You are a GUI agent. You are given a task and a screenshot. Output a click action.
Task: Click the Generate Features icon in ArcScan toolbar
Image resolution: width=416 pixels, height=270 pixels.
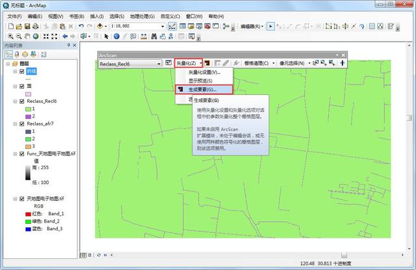point(207,63)
